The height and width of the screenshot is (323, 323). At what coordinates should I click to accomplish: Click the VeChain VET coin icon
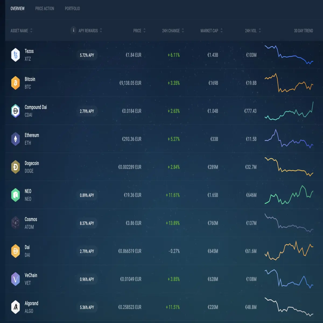[x=16, y=279]
